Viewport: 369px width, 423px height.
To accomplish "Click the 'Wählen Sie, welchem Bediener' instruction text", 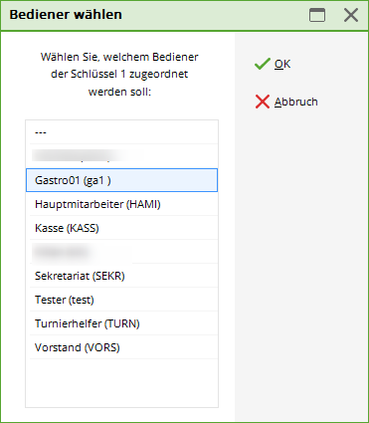I will (119, 57).
